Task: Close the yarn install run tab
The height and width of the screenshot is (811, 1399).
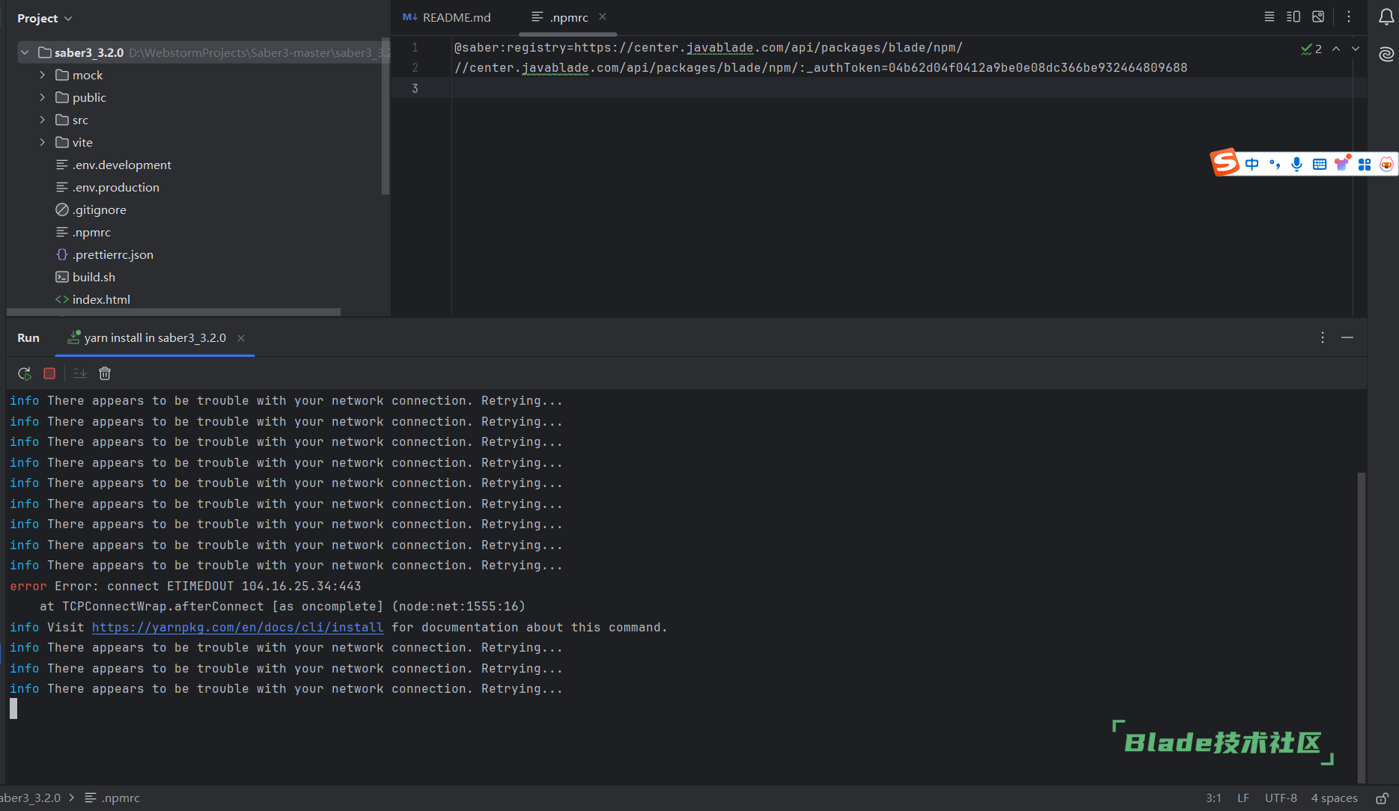Action: pos(241,338)
